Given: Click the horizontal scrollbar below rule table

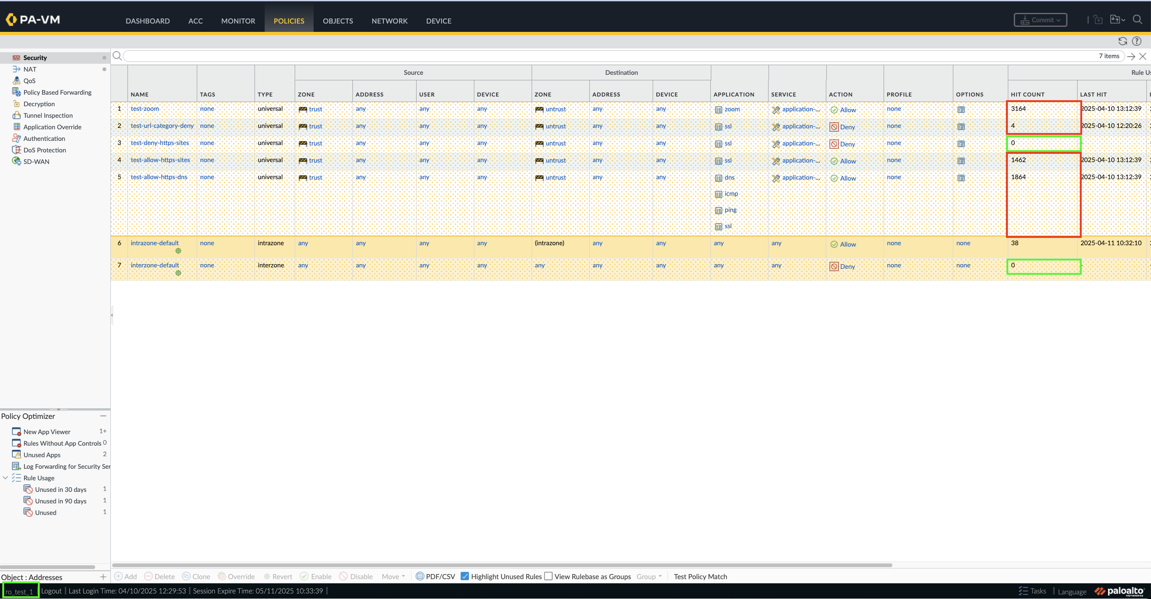Looking at the screenshot, I should tap(502, 565).
